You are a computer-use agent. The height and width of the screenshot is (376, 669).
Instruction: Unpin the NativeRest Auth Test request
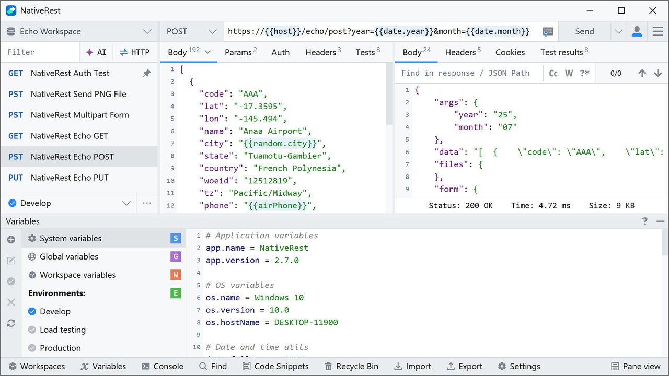coord(147,73)
